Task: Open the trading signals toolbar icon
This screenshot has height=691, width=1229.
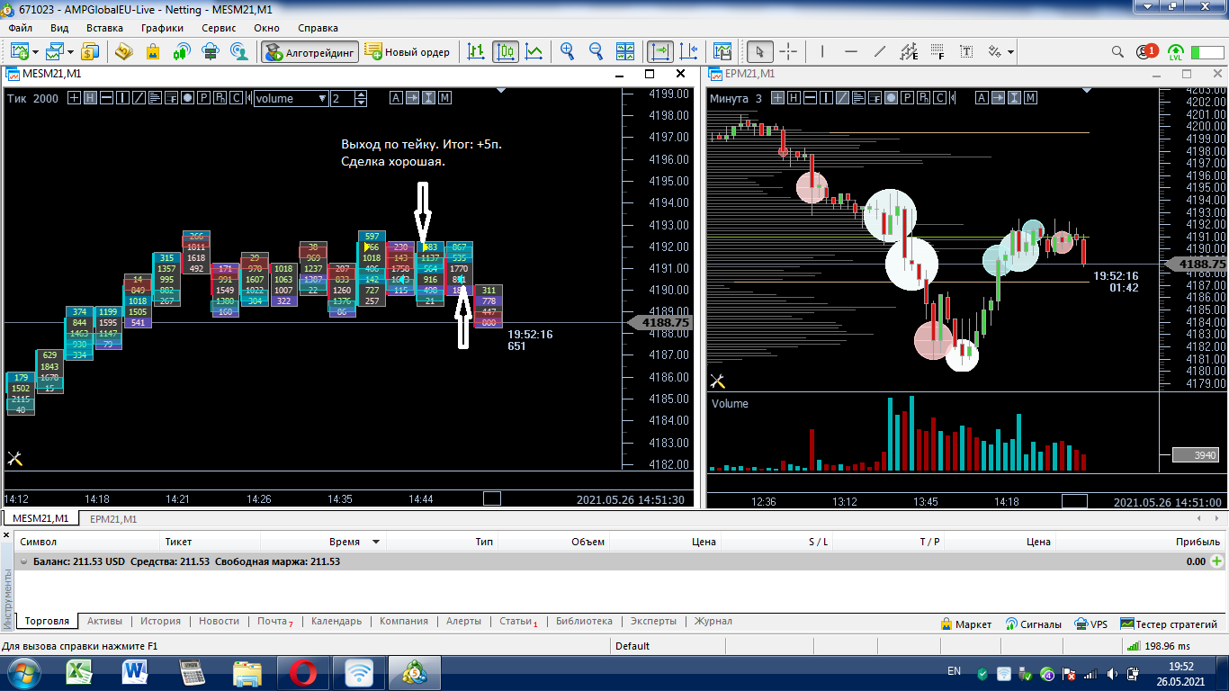Action: point(182,51)
